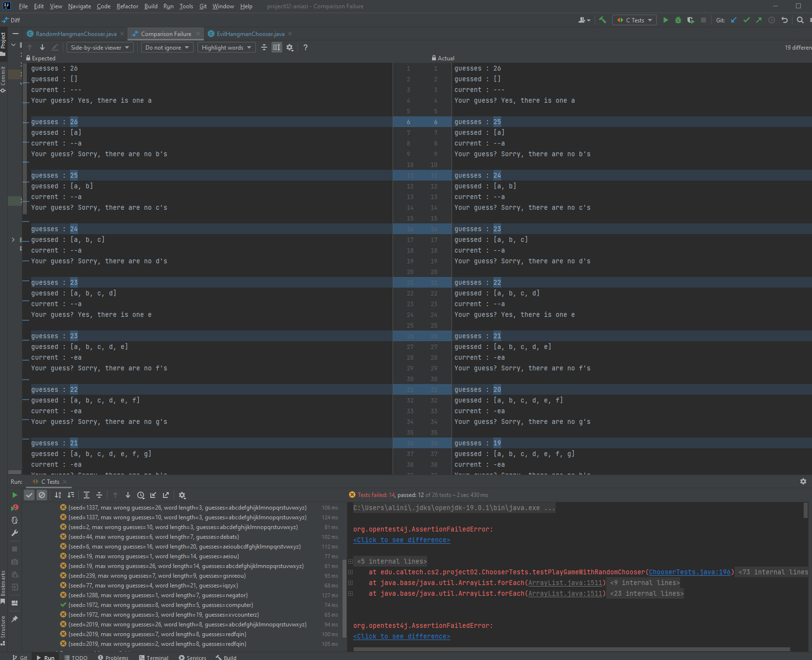Open the ChooserTests.java:196 stack trace link

point(689,572)
